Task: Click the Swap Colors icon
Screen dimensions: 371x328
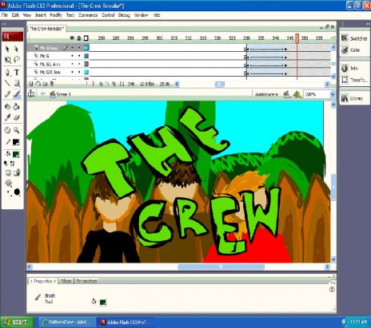Action: click(12, 164)
